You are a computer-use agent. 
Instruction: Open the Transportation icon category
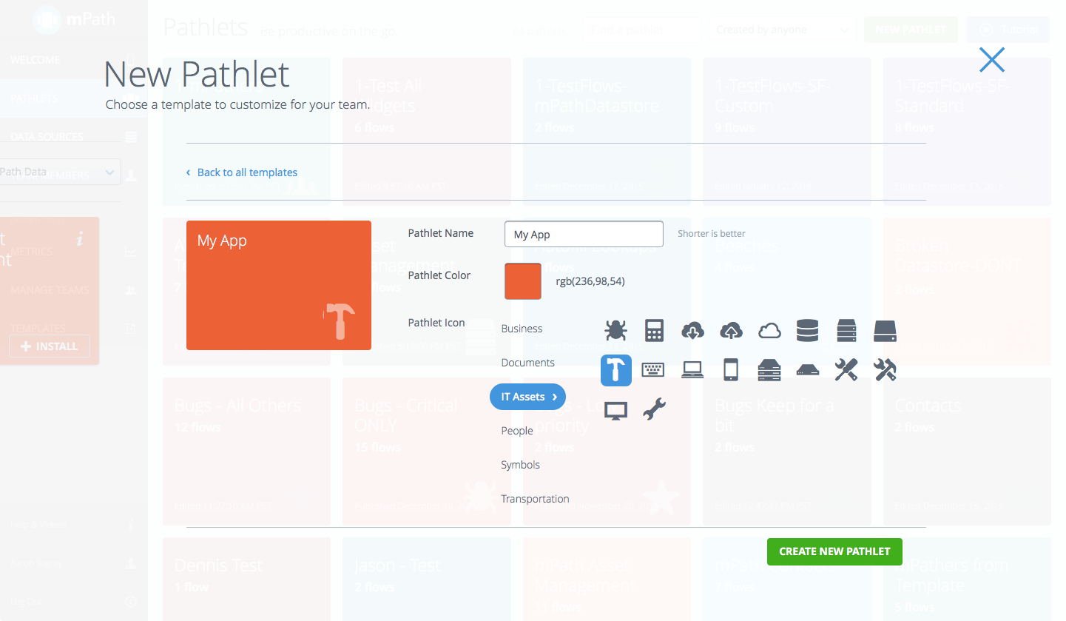tap(535, 499)
